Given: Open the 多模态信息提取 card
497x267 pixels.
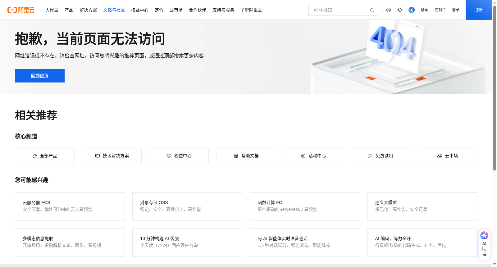Looking at the screenshot, I should 70,243.
